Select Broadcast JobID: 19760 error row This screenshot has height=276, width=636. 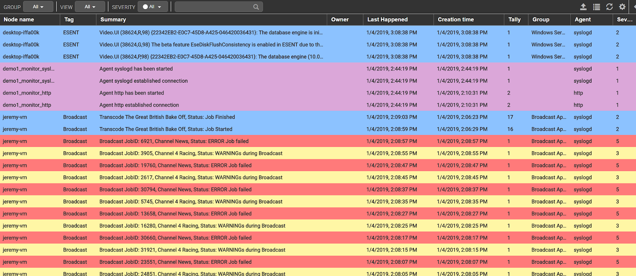coord(318,165)
